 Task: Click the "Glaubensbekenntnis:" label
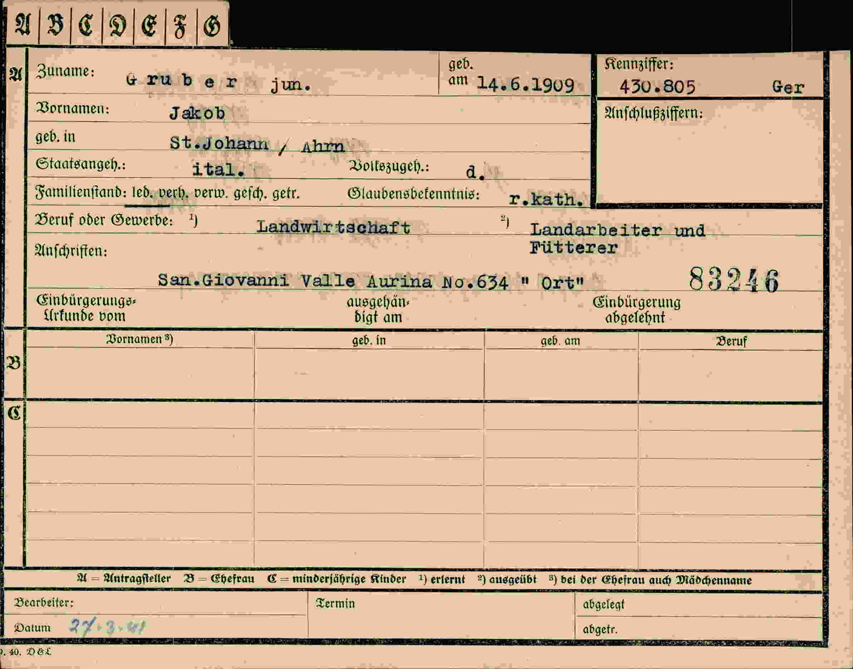click(413, 193)
